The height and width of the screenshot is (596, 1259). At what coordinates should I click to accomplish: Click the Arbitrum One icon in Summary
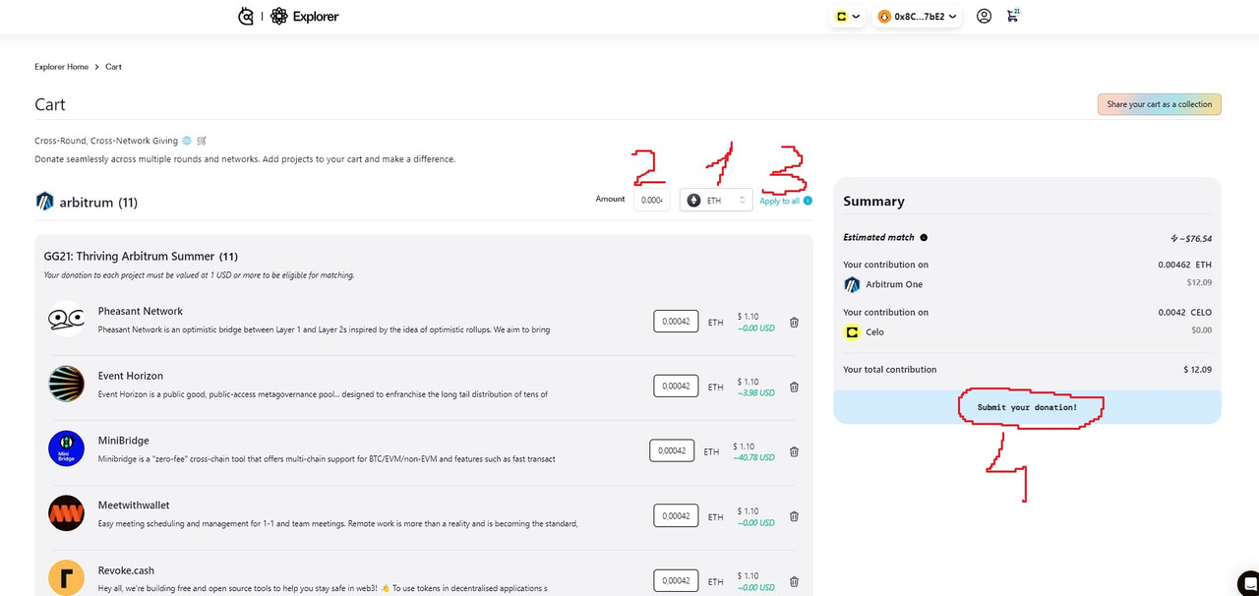(x=852, y=284)
